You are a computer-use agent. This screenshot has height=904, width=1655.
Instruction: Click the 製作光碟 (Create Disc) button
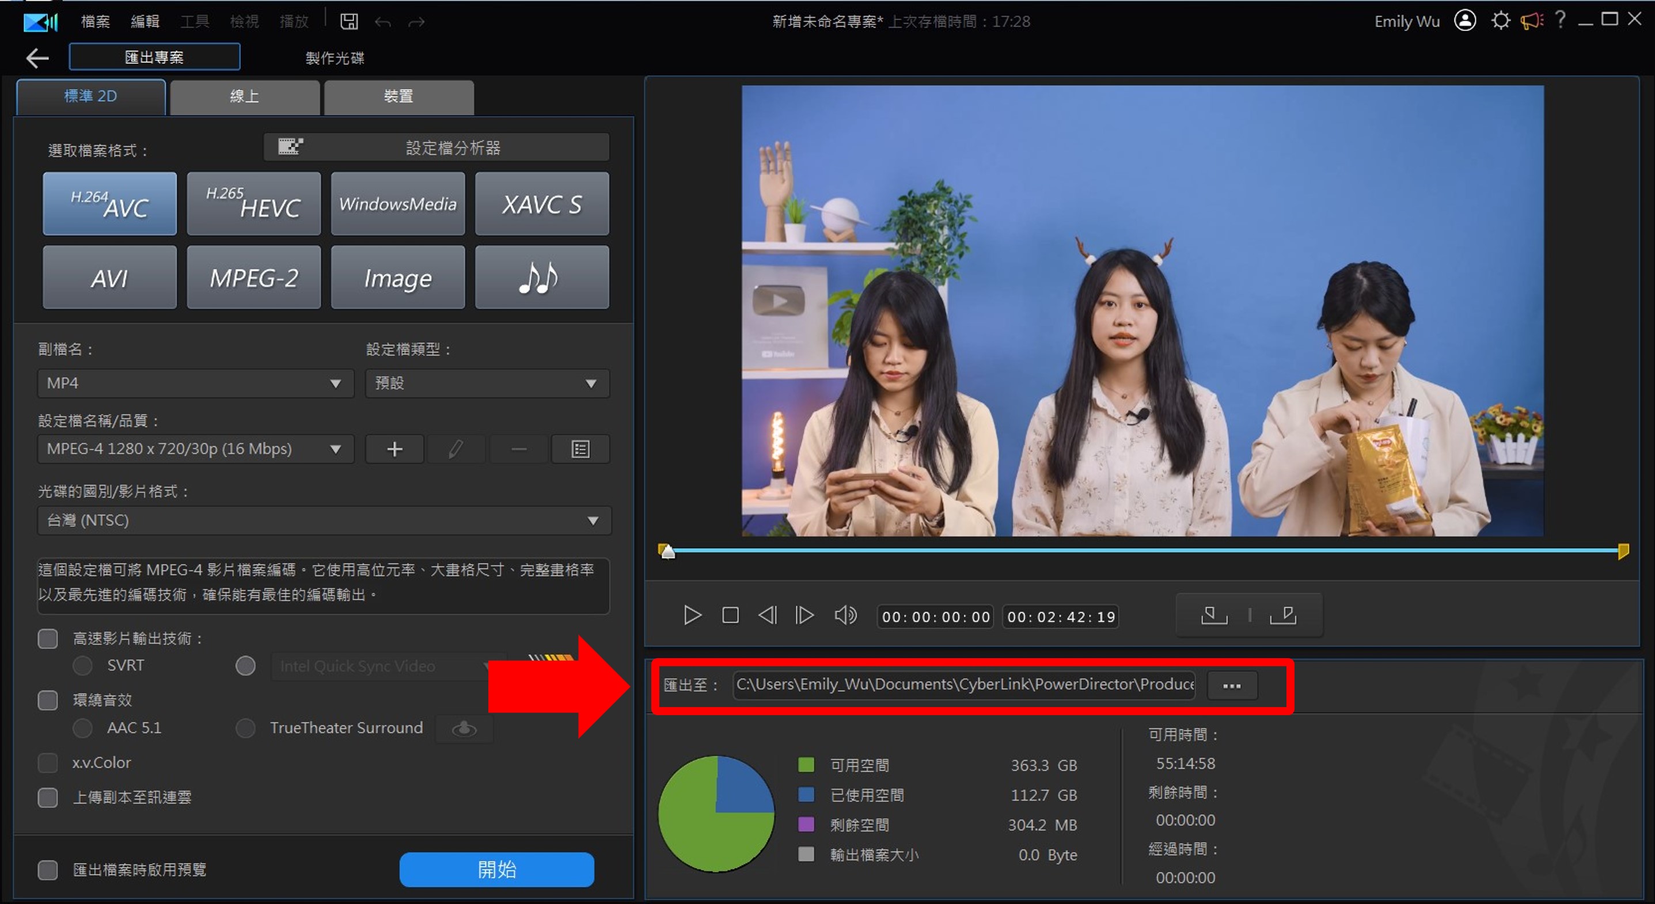click(x=335, y=58)
